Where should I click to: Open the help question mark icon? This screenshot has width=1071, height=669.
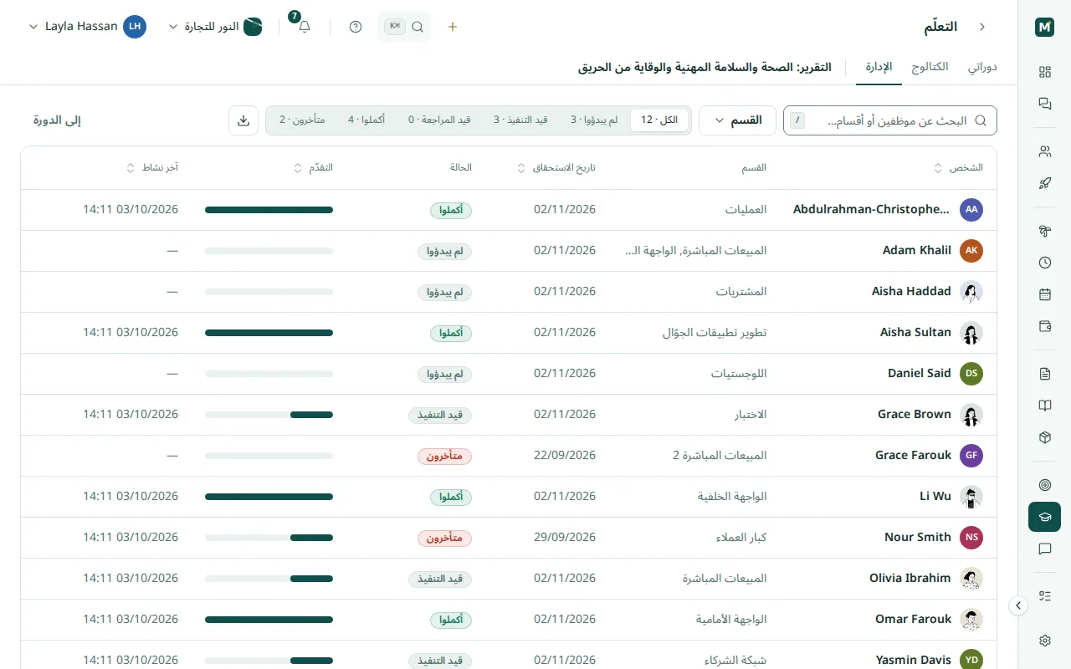coord(356,27)
